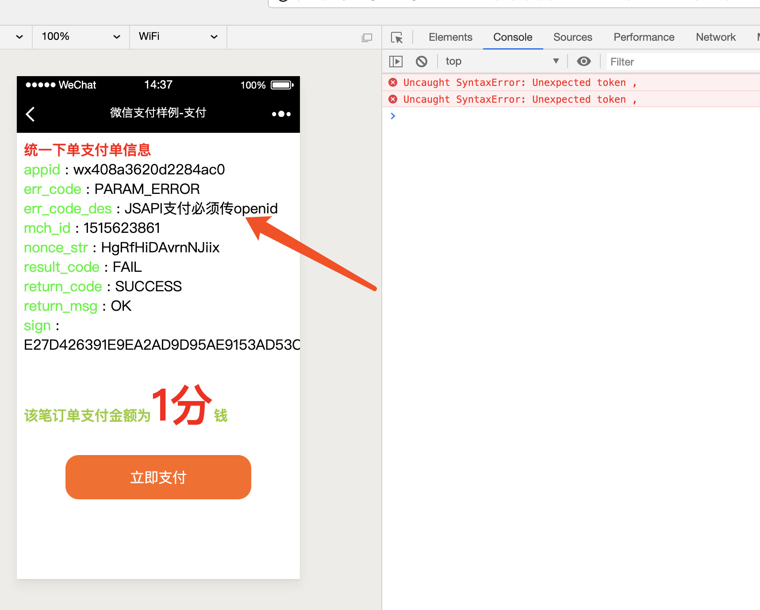This screenshot has width=760, height=610.
Task: Click the 微信支付样例-支付 page title
Action: click(158, 113)
